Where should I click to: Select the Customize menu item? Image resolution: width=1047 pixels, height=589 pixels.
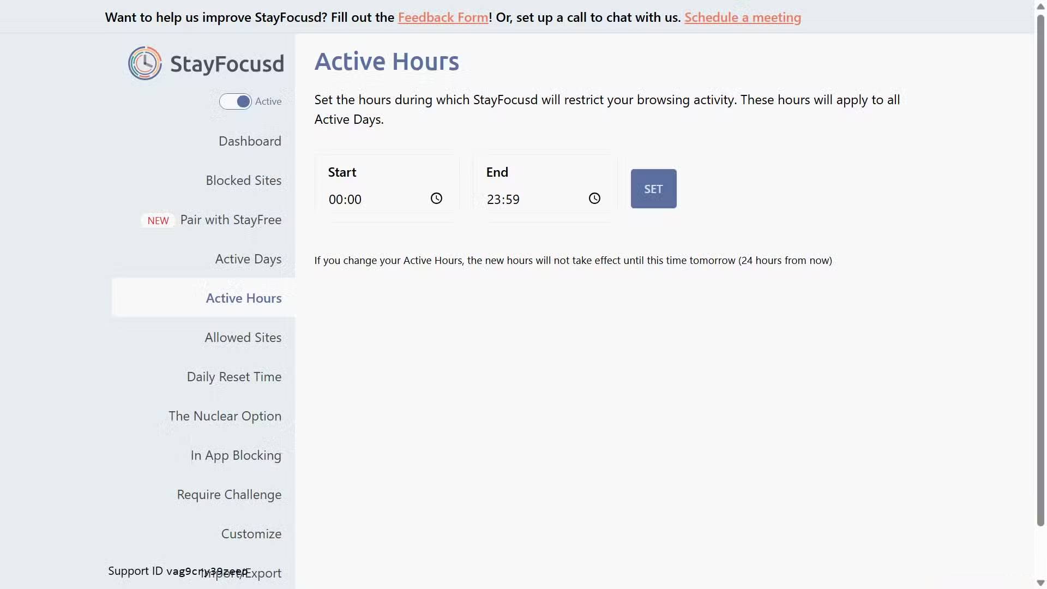click(x=251, y=534)
